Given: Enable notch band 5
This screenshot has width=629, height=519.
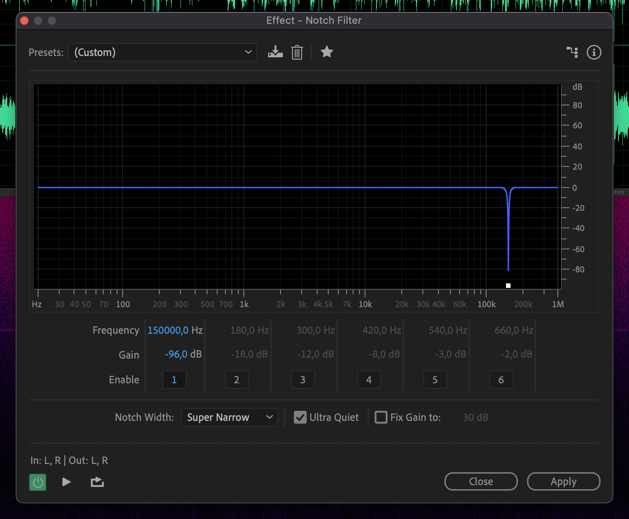Looking at the screenshot, I should (435, 380).
